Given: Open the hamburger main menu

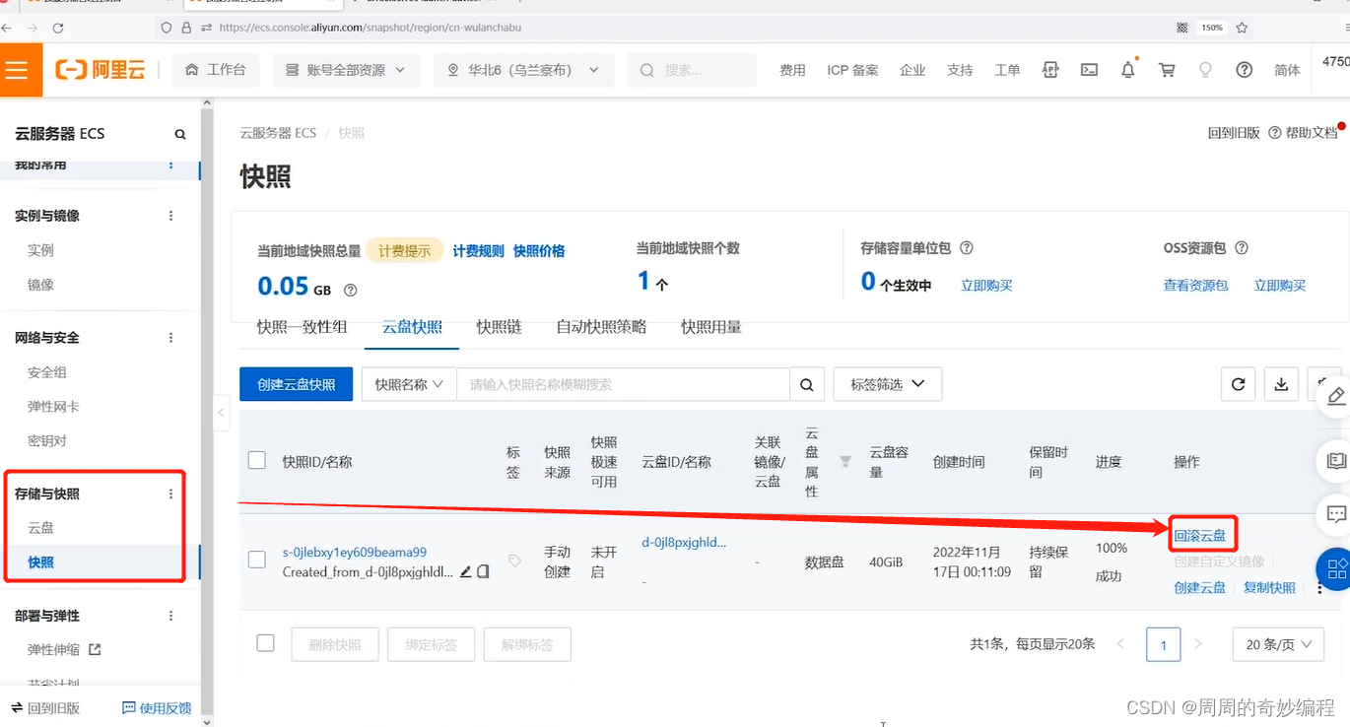Looking at the screenshot, I should tap(17, 70).
